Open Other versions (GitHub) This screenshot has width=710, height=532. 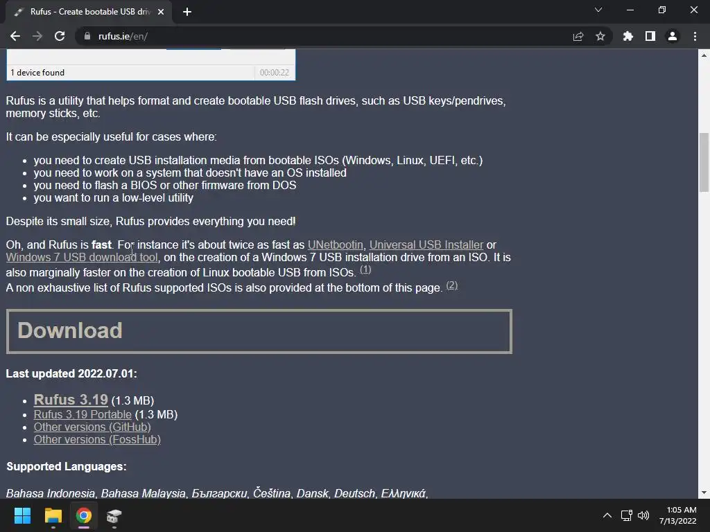tap(92, 427)
